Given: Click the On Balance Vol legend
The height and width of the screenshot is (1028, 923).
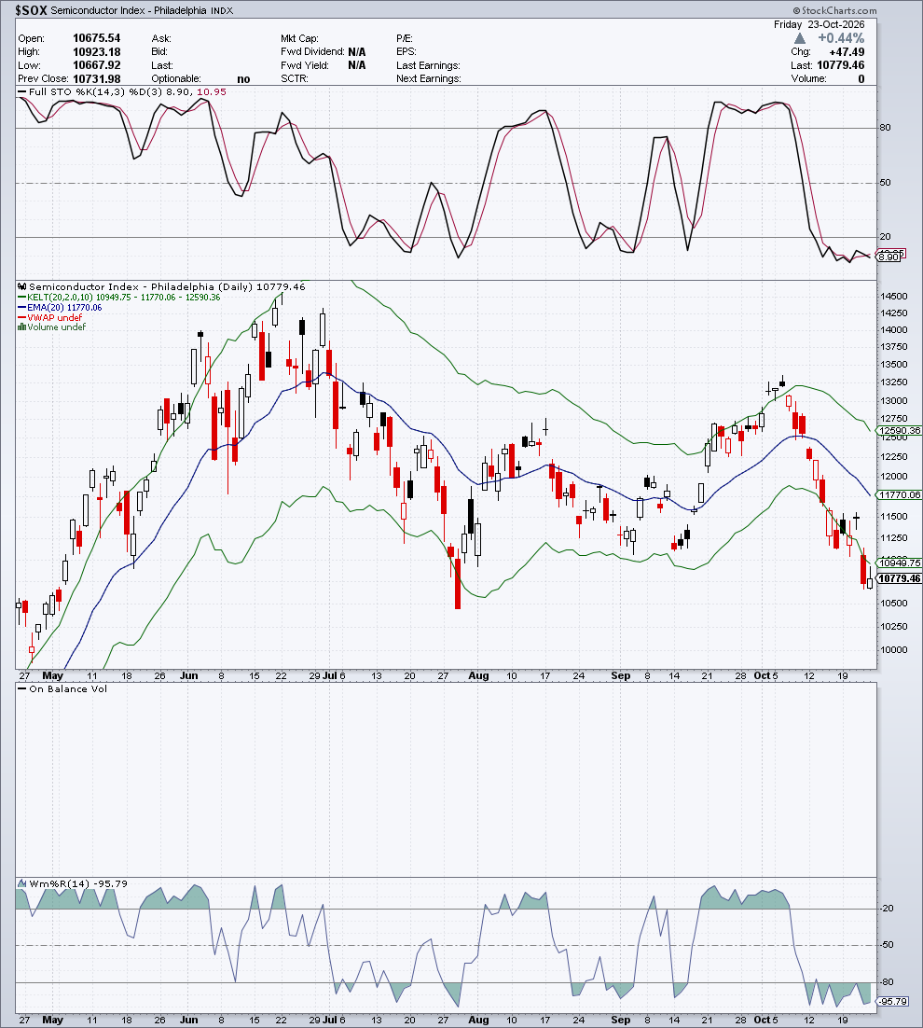Looking at the screenshot, I should (62, 689).
